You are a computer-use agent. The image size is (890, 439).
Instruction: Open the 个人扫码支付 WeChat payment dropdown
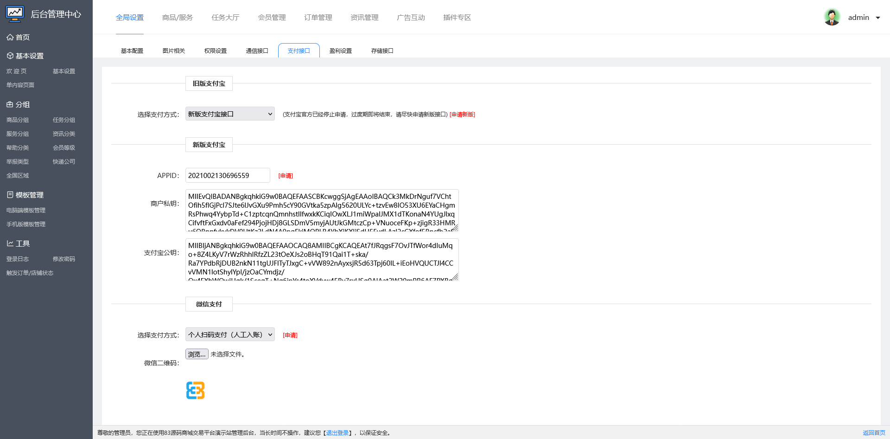230,334
